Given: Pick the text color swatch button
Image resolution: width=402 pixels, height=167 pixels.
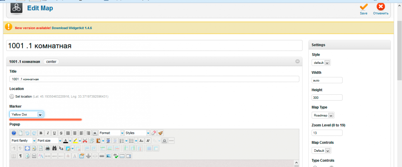Looking at the screenshot, I should pos(65,141).
